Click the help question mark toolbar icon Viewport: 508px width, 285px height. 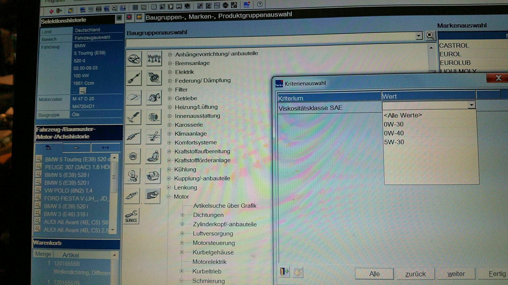260,4
